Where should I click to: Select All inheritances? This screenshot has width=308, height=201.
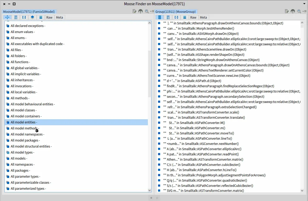[76, 80]
